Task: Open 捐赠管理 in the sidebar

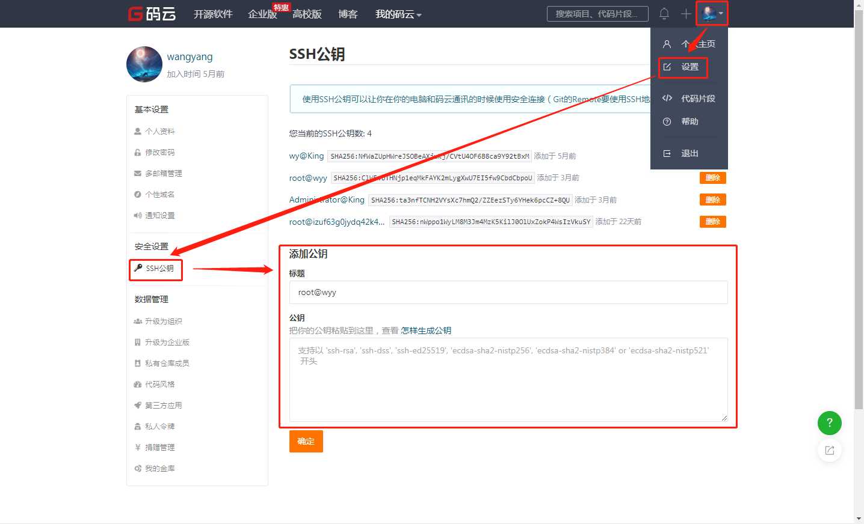Action: click(159, 447)
